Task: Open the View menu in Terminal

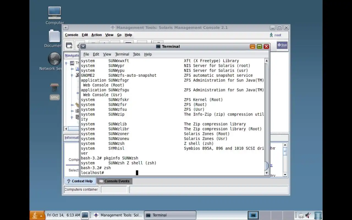Action: click(107, 54)
